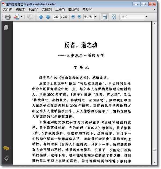The width and height of the screenshot is (161, 169).
Task: Toggle fit one full page view
Action: coord(114,17)
